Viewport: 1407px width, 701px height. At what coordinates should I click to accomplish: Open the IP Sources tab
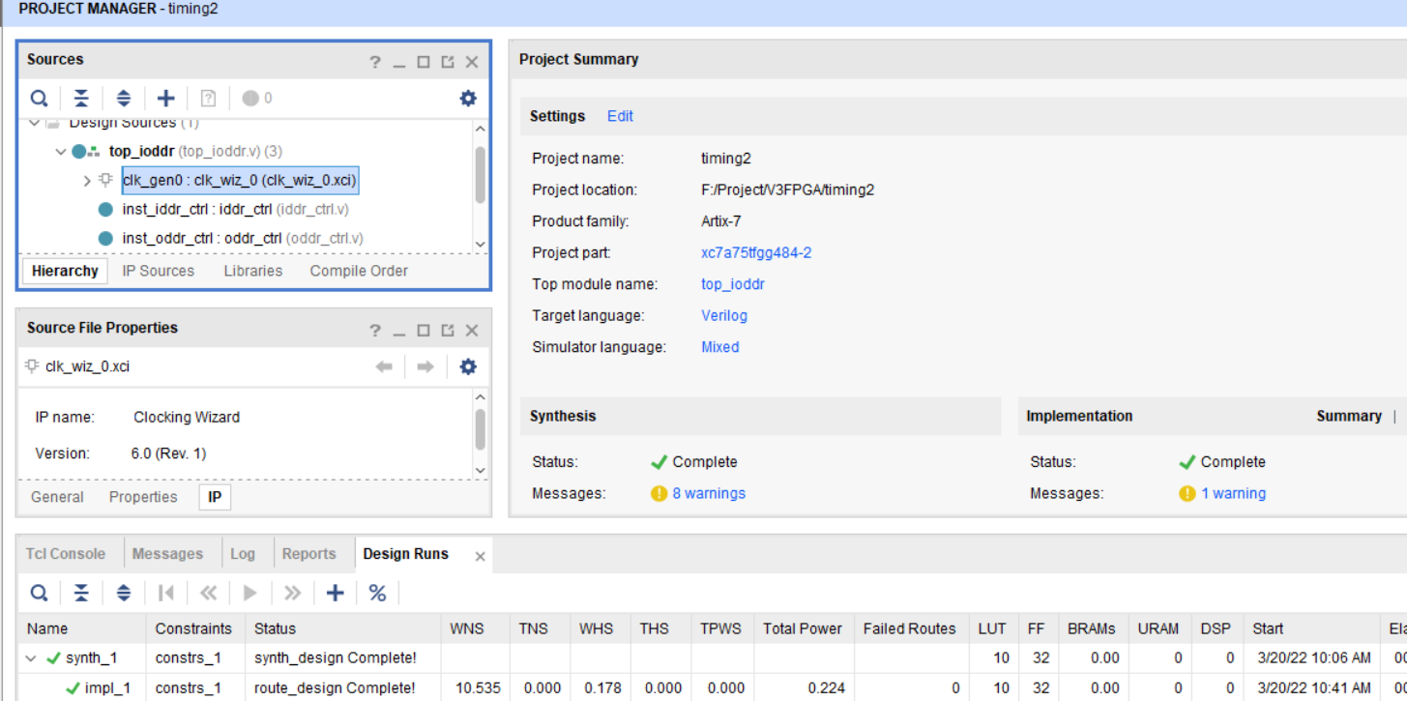pos(157,271)
